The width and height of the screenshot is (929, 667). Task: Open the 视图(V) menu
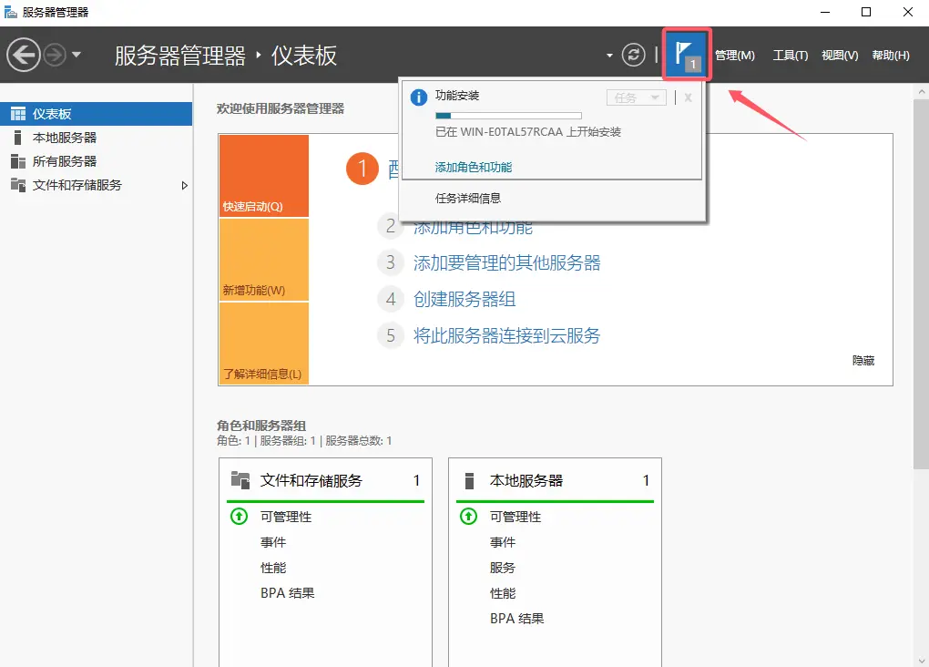[840, 56]
